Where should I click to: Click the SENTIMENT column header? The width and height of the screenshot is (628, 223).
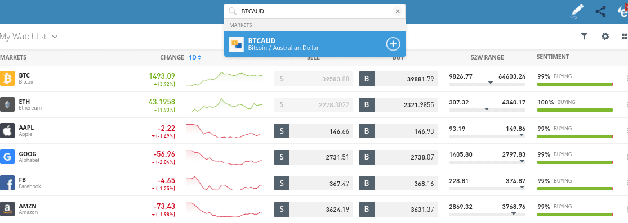(x=553, y=57)
